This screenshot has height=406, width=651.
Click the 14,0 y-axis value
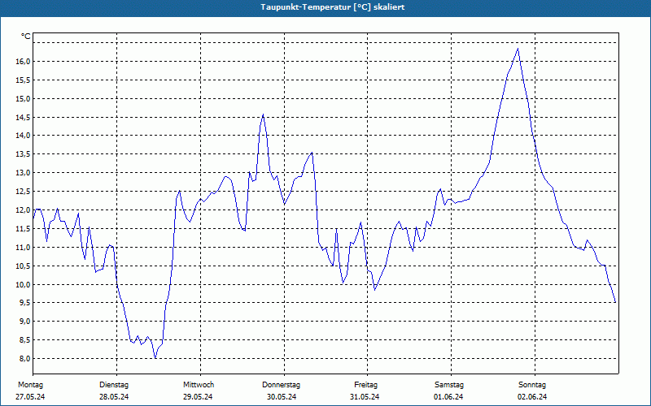(x=23, y=136)
